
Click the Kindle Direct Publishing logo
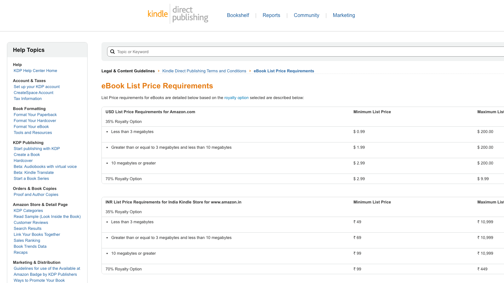tap(178, 14)
